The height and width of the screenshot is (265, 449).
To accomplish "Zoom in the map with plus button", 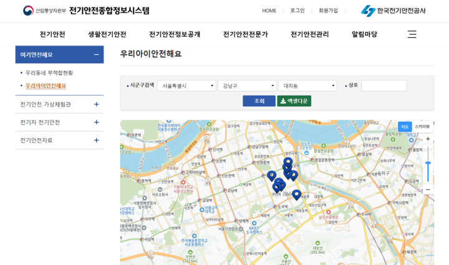I will [x=428, y=139].
